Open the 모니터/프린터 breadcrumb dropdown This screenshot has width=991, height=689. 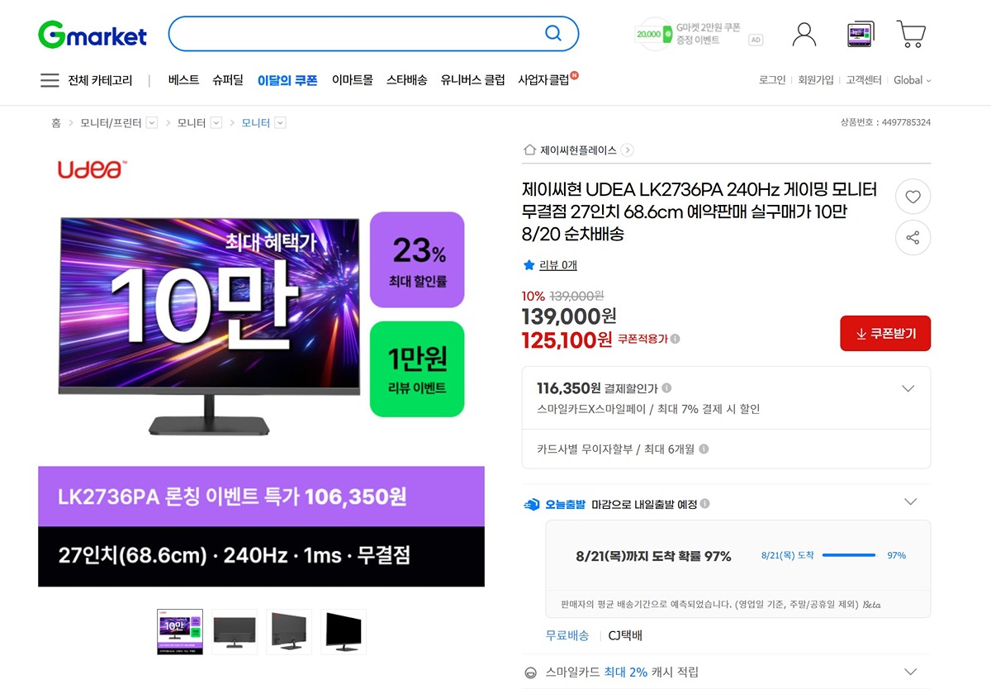coord(151,122)
